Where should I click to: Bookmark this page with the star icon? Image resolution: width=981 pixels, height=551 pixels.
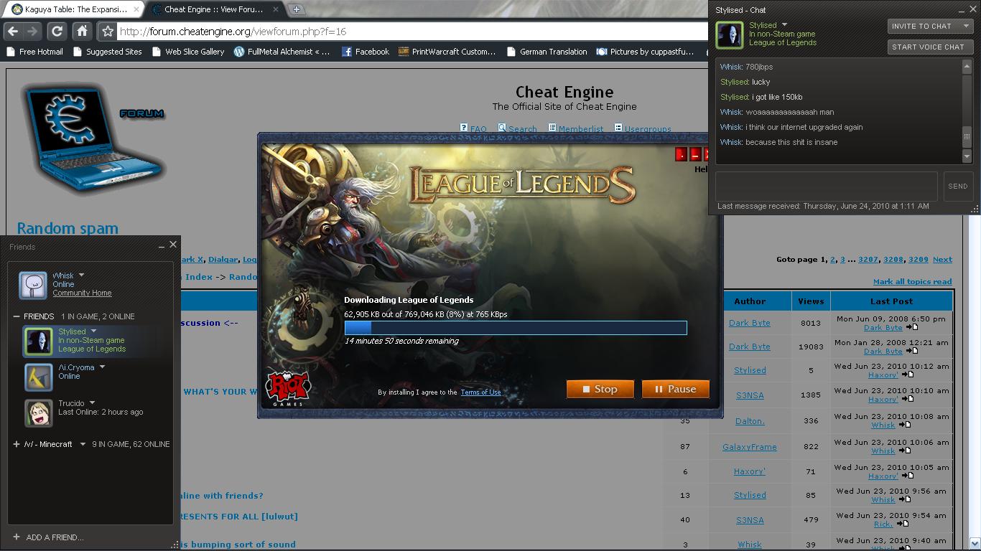click(x=108, y=32)
